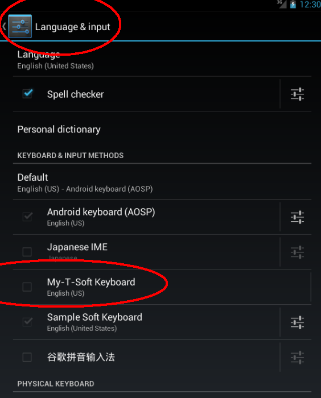
Task: Open Japanese IME settings sliders icon
Action: 297,252
